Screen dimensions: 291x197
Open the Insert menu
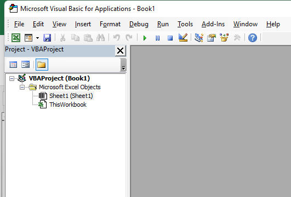pyautogui.click(x=83, y=24)
